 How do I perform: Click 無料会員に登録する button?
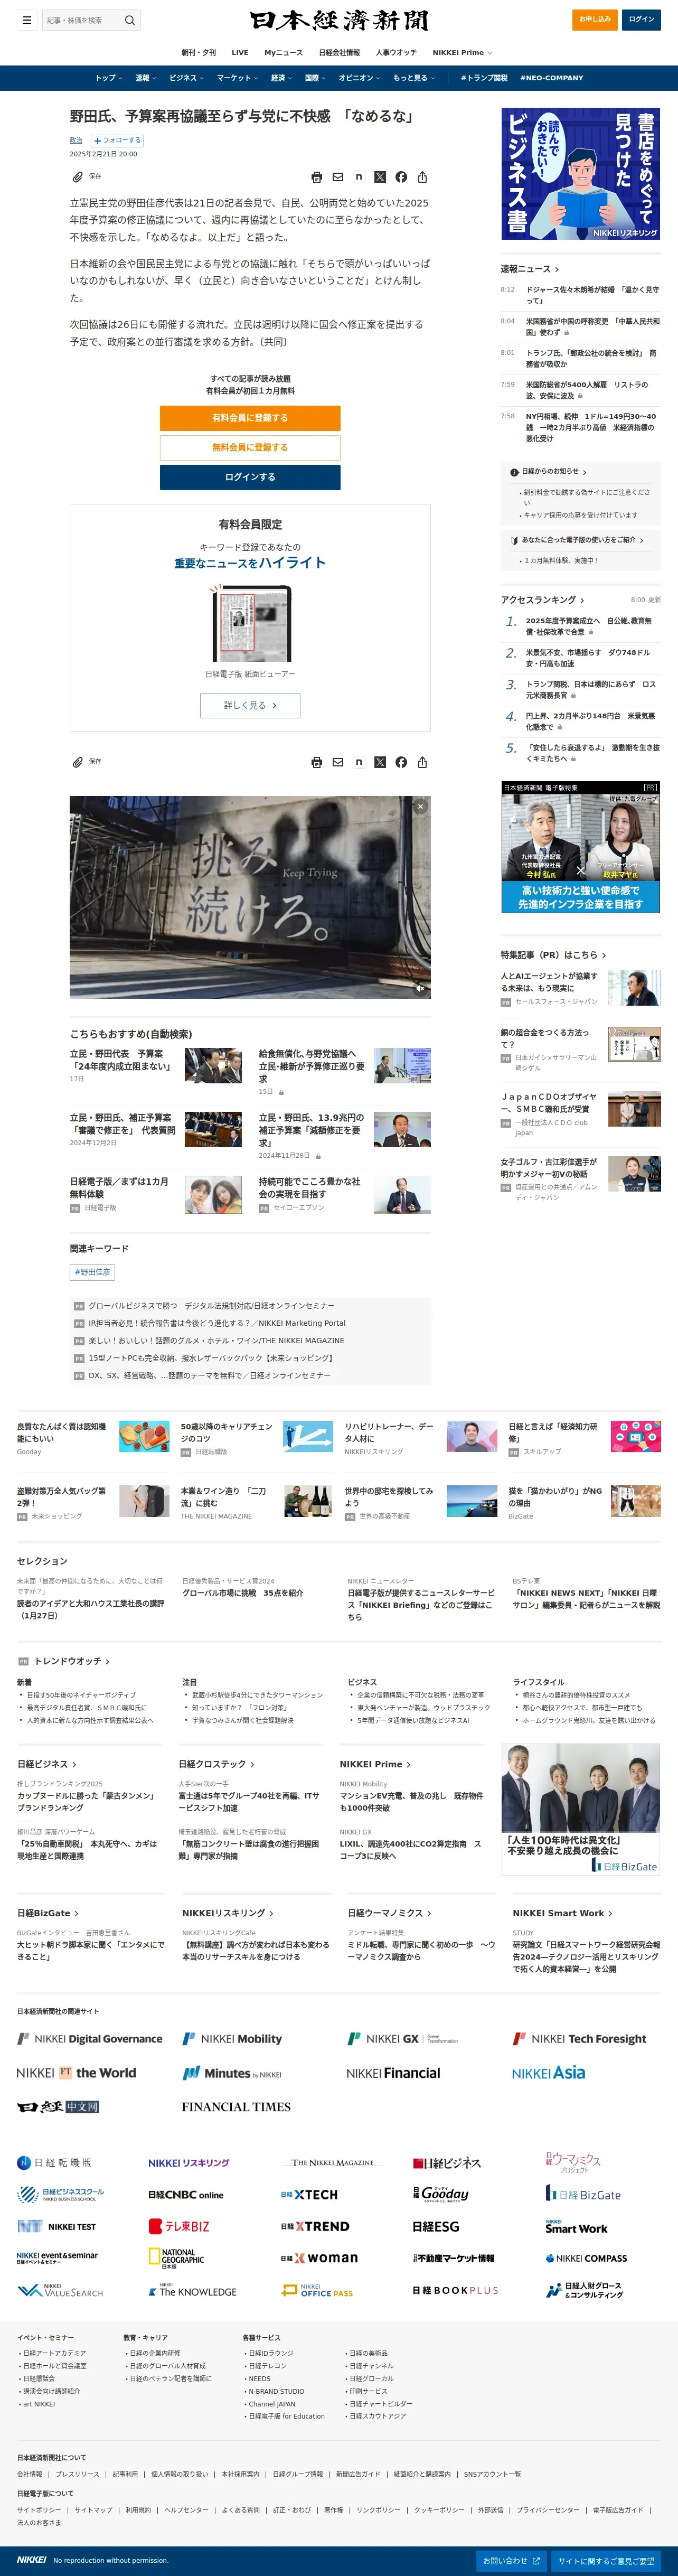[250, 447]
